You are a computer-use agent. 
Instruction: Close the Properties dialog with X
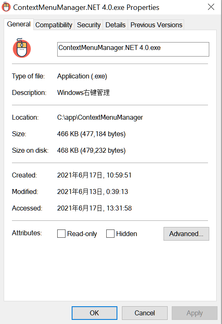[211, 7]
